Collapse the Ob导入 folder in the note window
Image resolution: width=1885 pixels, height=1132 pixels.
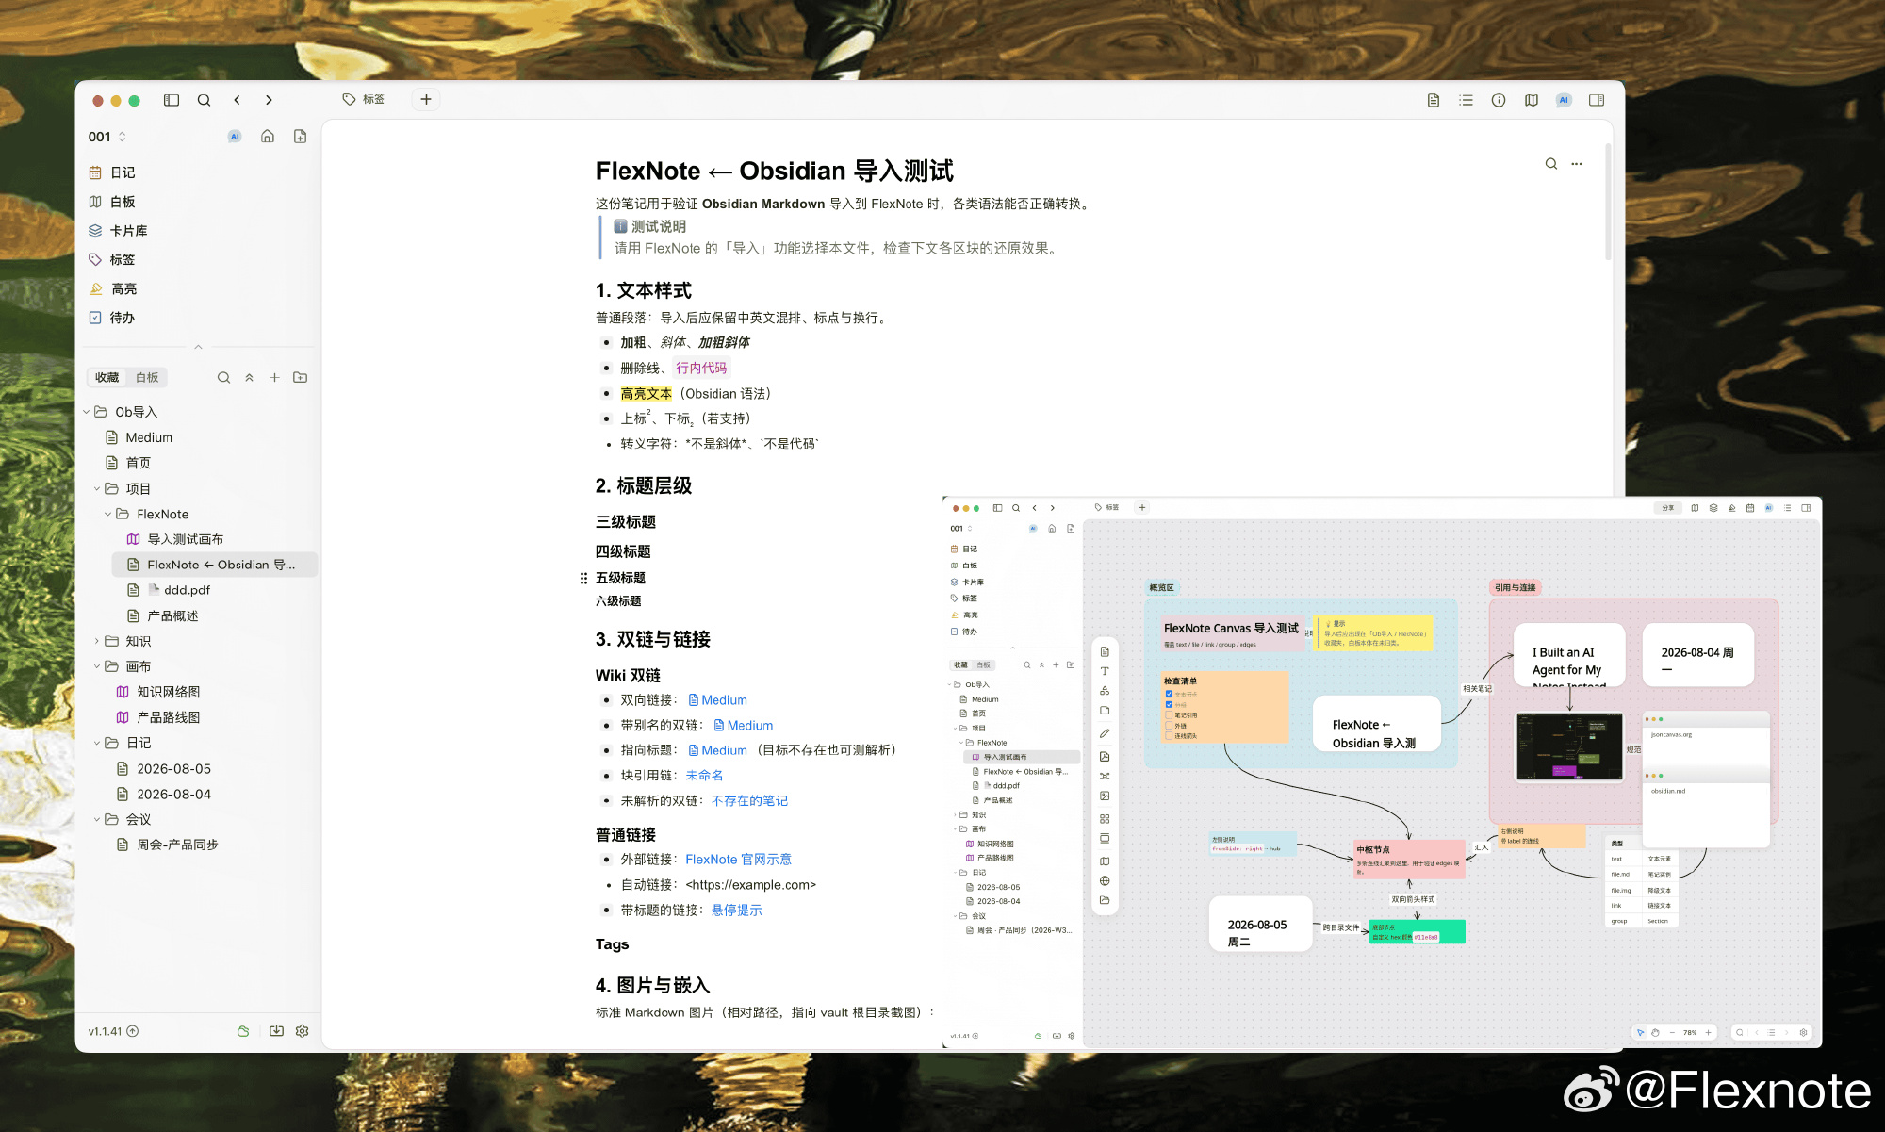pyautogui.click(x=87, y=412)
